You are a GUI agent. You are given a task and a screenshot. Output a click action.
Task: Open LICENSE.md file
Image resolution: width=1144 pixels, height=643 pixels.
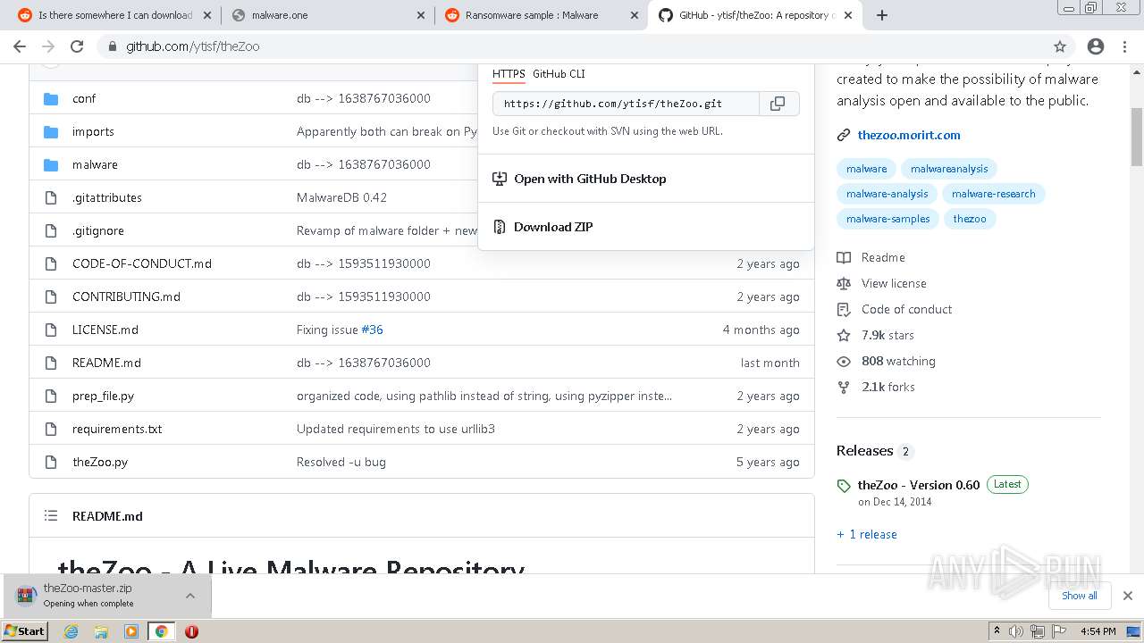tap(105, 330)
